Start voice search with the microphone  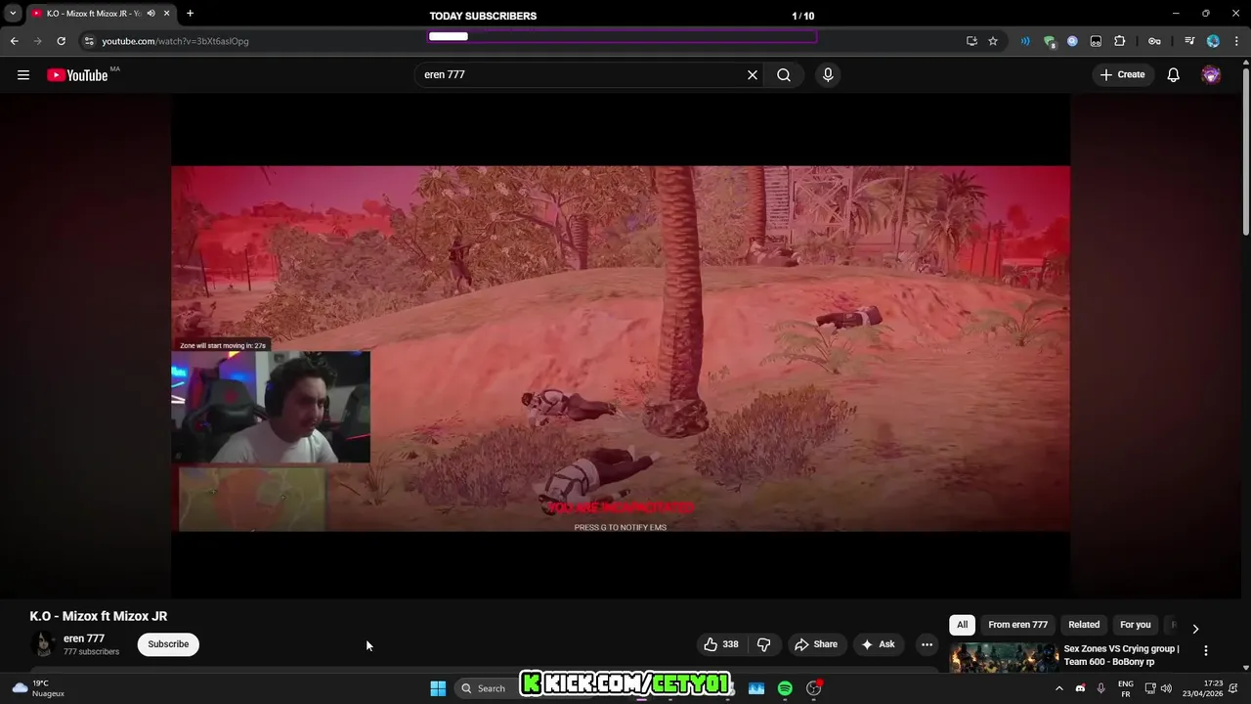[828, 75]
